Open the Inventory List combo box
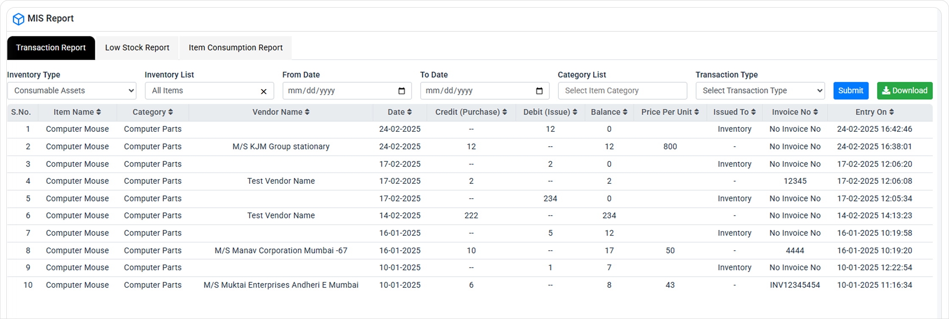 pos(203,91)
